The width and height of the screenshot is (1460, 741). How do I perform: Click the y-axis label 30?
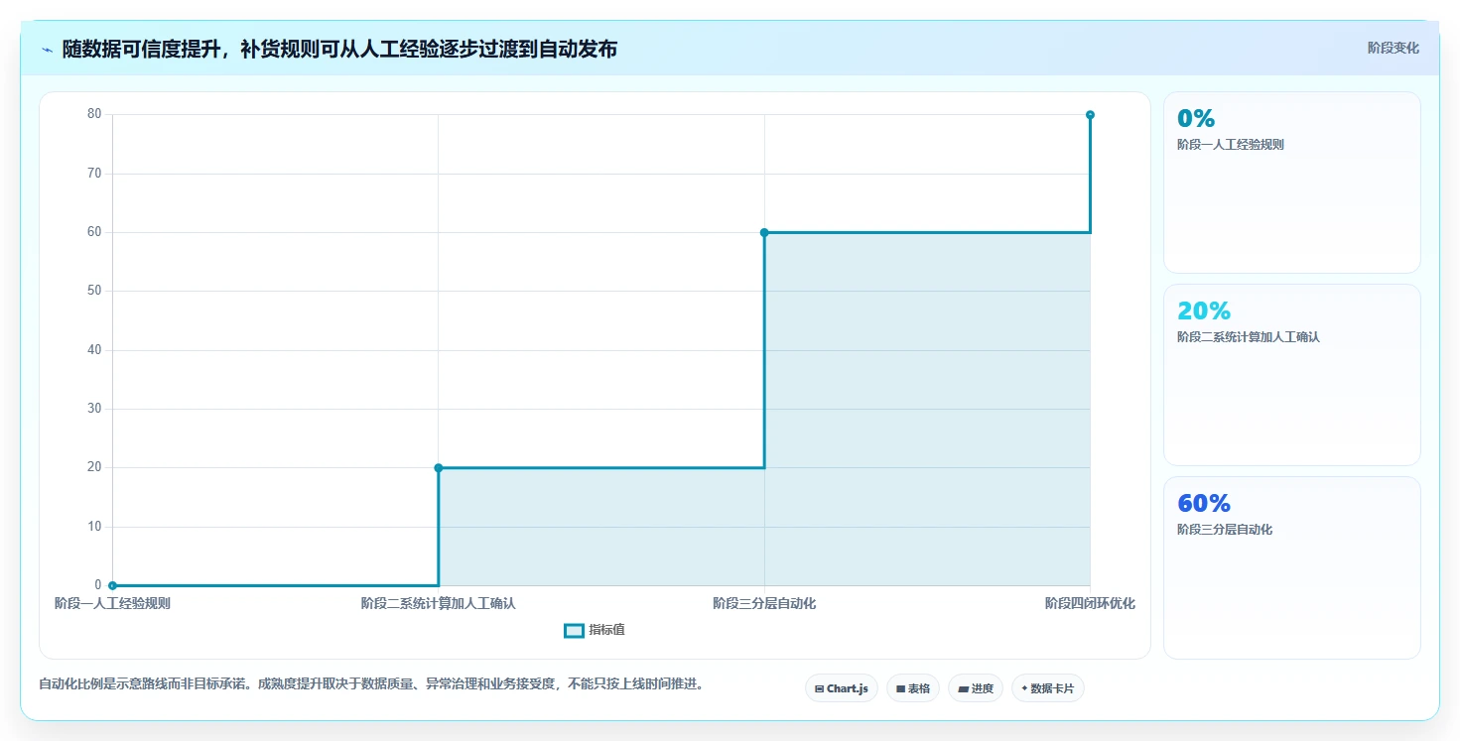point(94,409)
